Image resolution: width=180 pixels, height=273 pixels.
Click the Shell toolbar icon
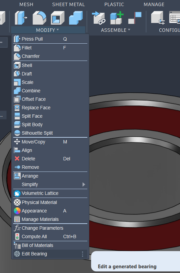[x=58, y=18]
